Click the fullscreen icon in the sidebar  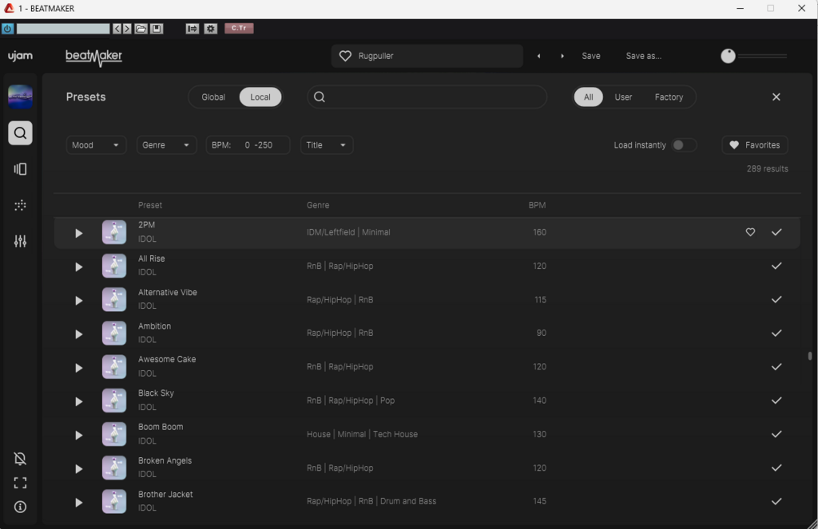tap(20, 484)
